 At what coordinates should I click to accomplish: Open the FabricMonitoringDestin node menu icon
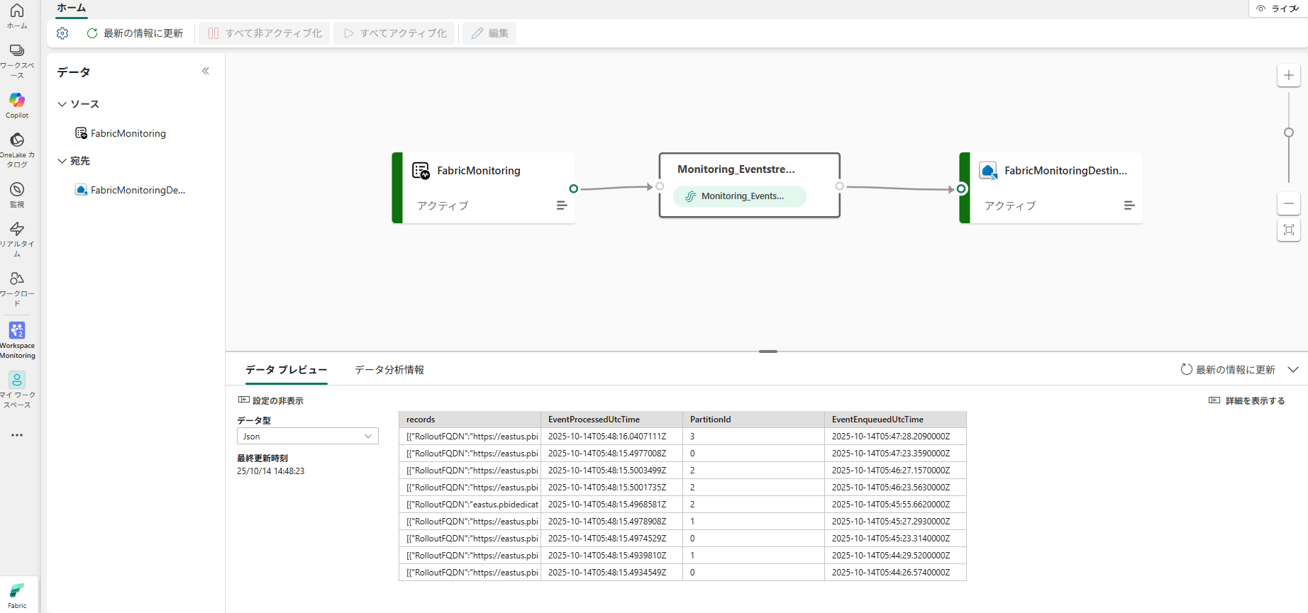coord(1129,206)
